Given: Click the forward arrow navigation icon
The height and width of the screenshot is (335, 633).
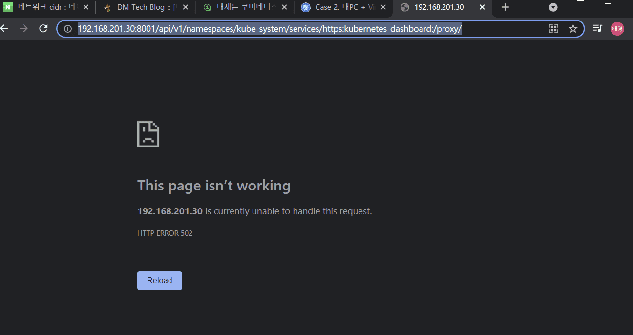Looking at the screenshot, I should point(23,29).
